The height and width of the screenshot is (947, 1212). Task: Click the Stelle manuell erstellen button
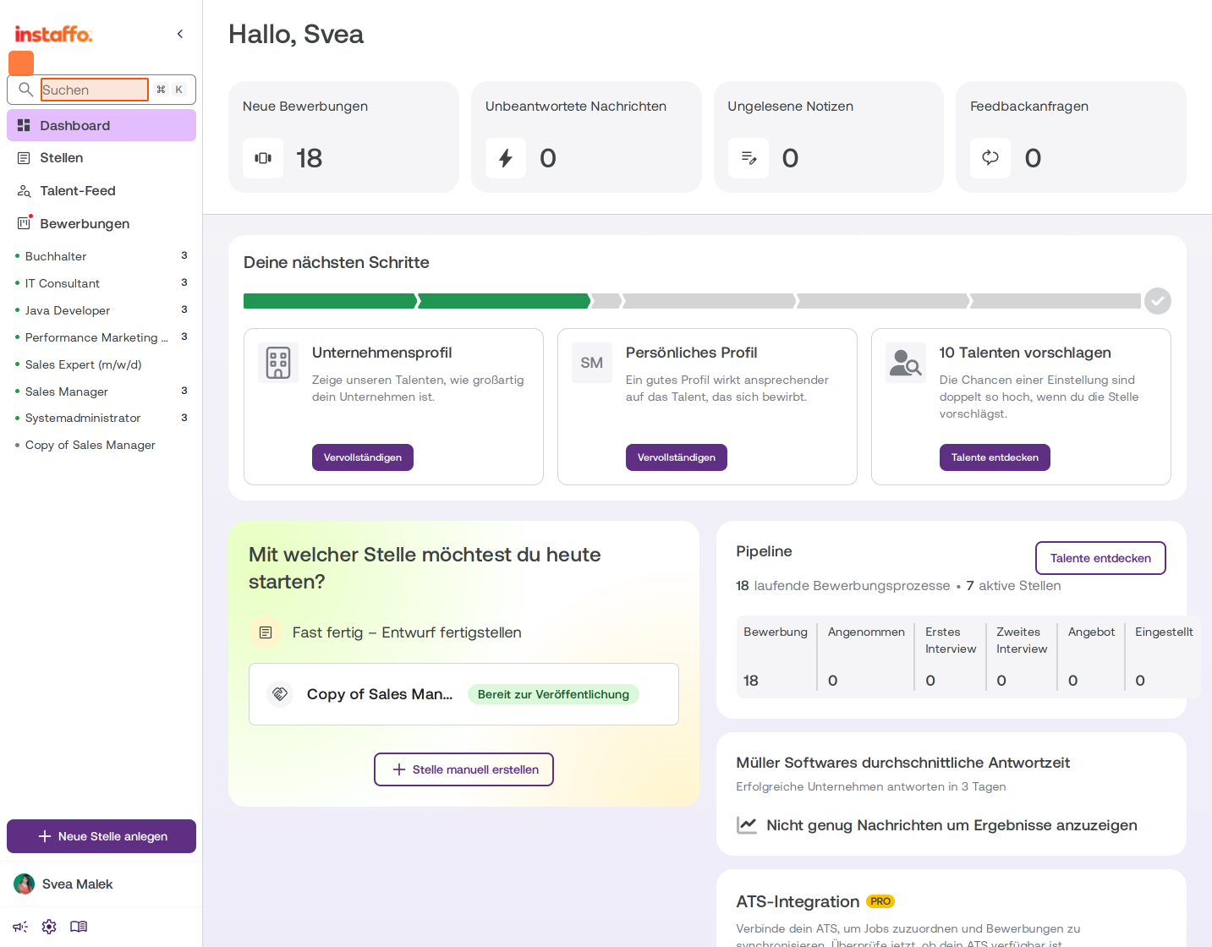tap(463, 769)
